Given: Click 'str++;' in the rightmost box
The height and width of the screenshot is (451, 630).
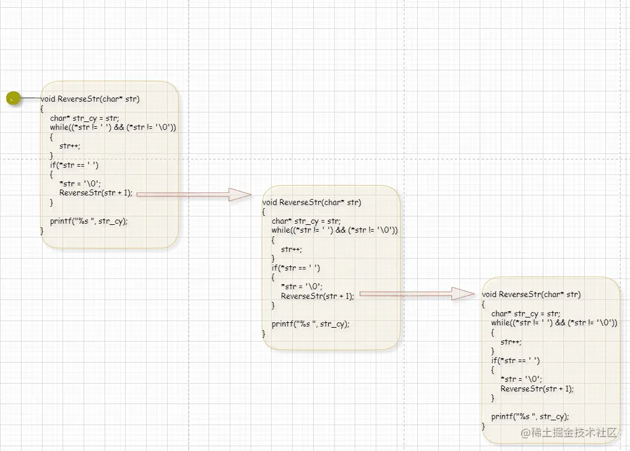Looking at the screenshot, I should 511,342.
